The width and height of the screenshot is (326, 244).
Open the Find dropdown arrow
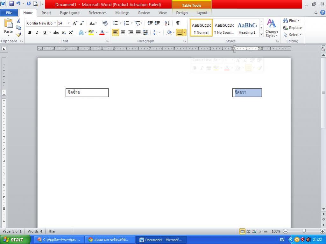click(299, 21)
